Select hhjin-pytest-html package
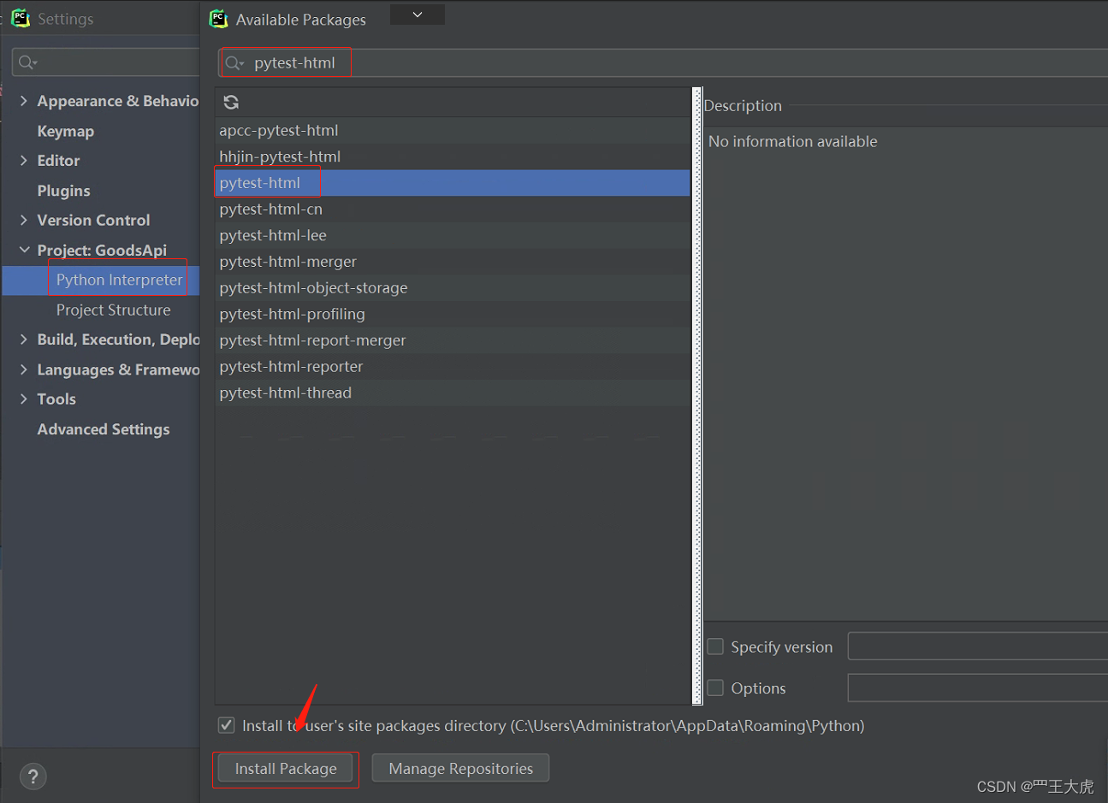 (452, 156)
